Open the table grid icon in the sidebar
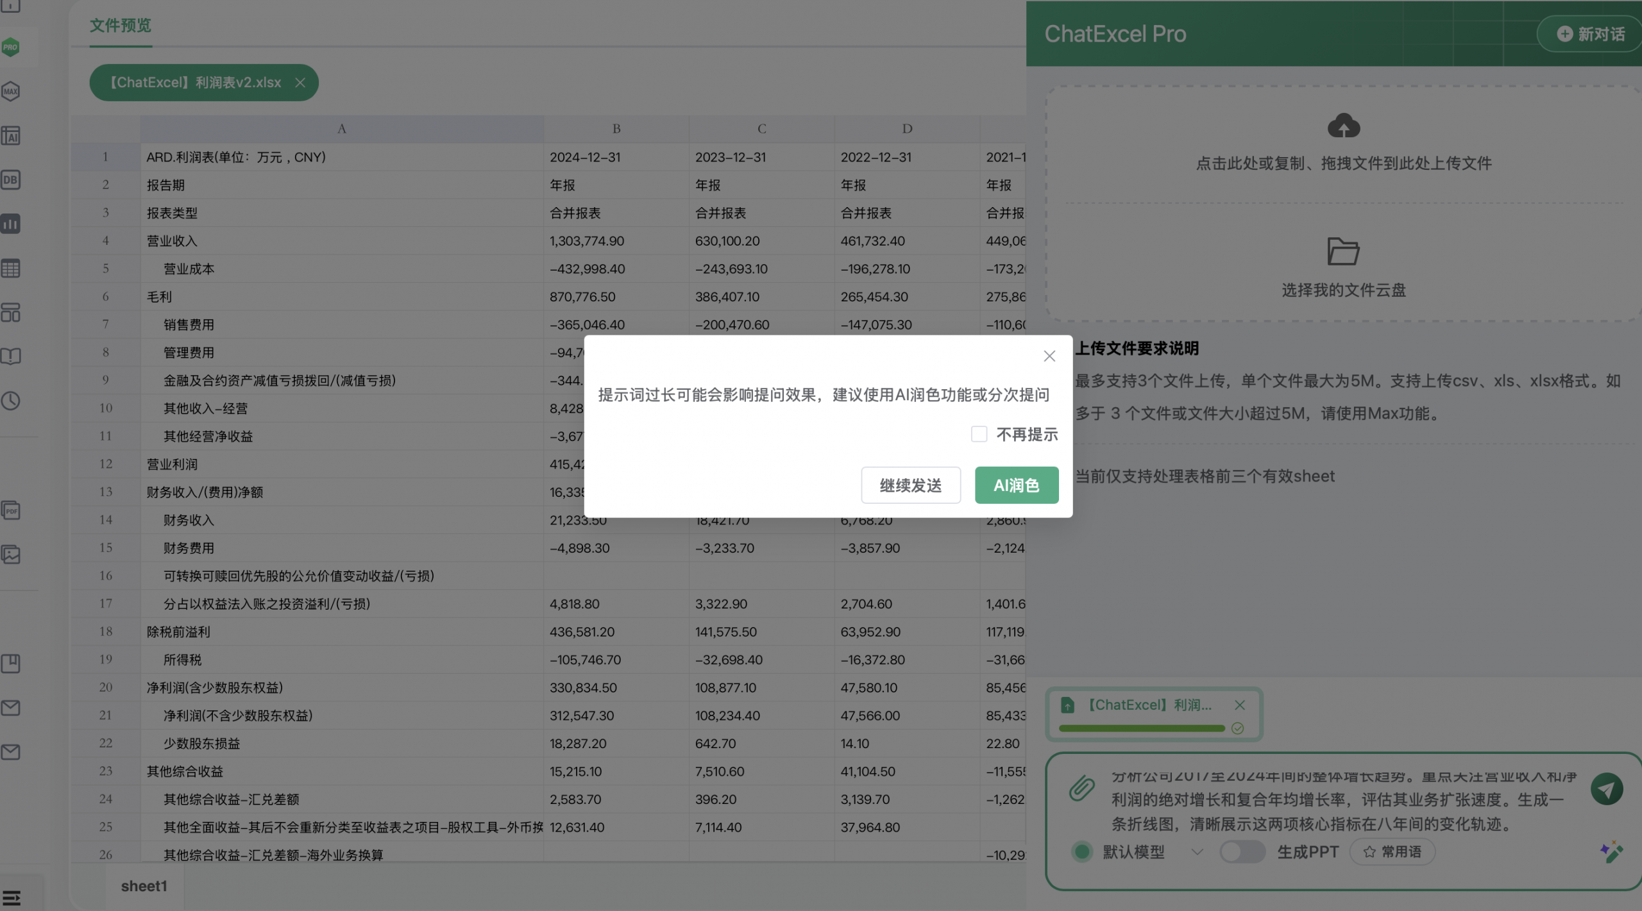This screenshot has height=911, width=1642. [x=10, y=268]
